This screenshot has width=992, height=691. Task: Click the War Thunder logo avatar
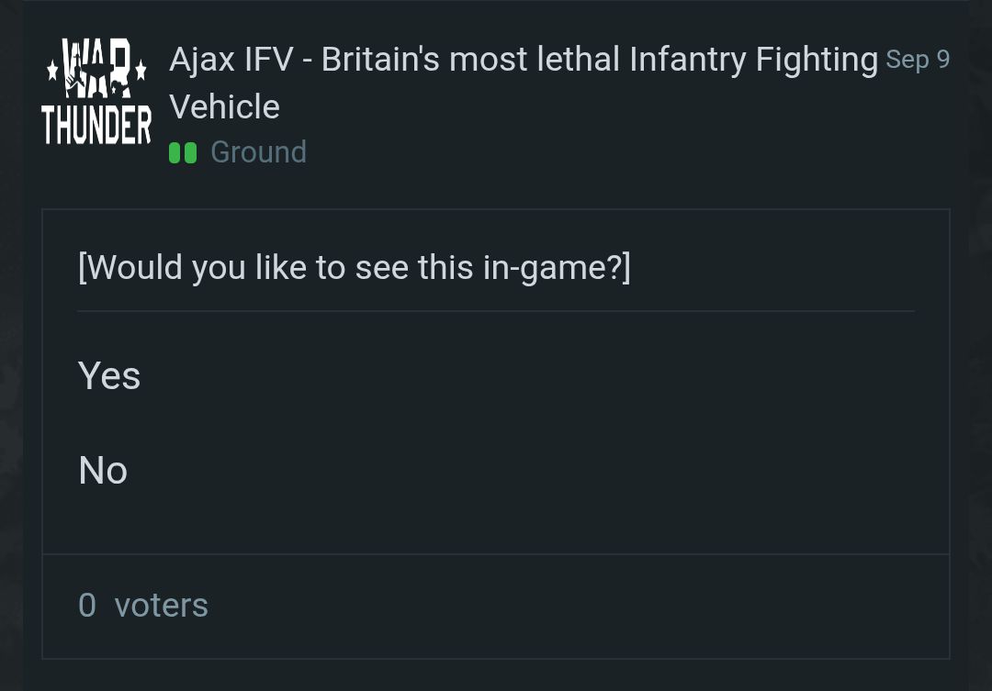click(96, 92)
